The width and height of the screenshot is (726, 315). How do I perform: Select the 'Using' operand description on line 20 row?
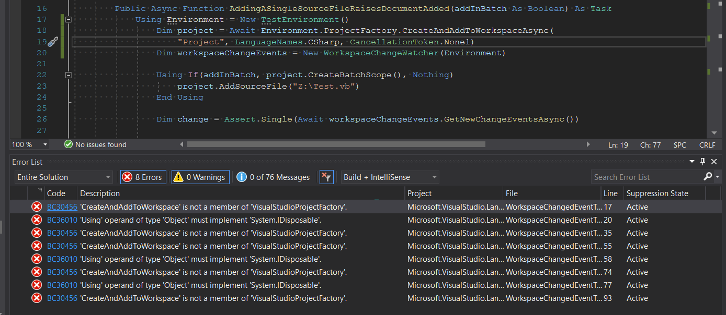click(201, 220)
